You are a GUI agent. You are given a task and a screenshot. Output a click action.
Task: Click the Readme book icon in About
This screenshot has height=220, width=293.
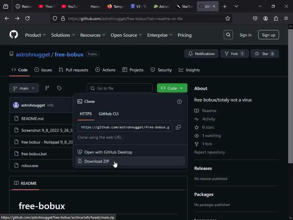tap(197, 111)
